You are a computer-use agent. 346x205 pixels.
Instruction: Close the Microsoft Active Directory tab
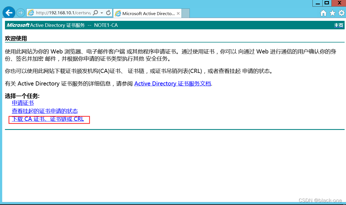pos(178,13)
